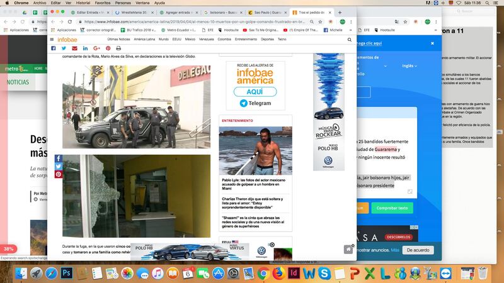Expand bookmarks overflow chevron in front window

pos(350,30)
